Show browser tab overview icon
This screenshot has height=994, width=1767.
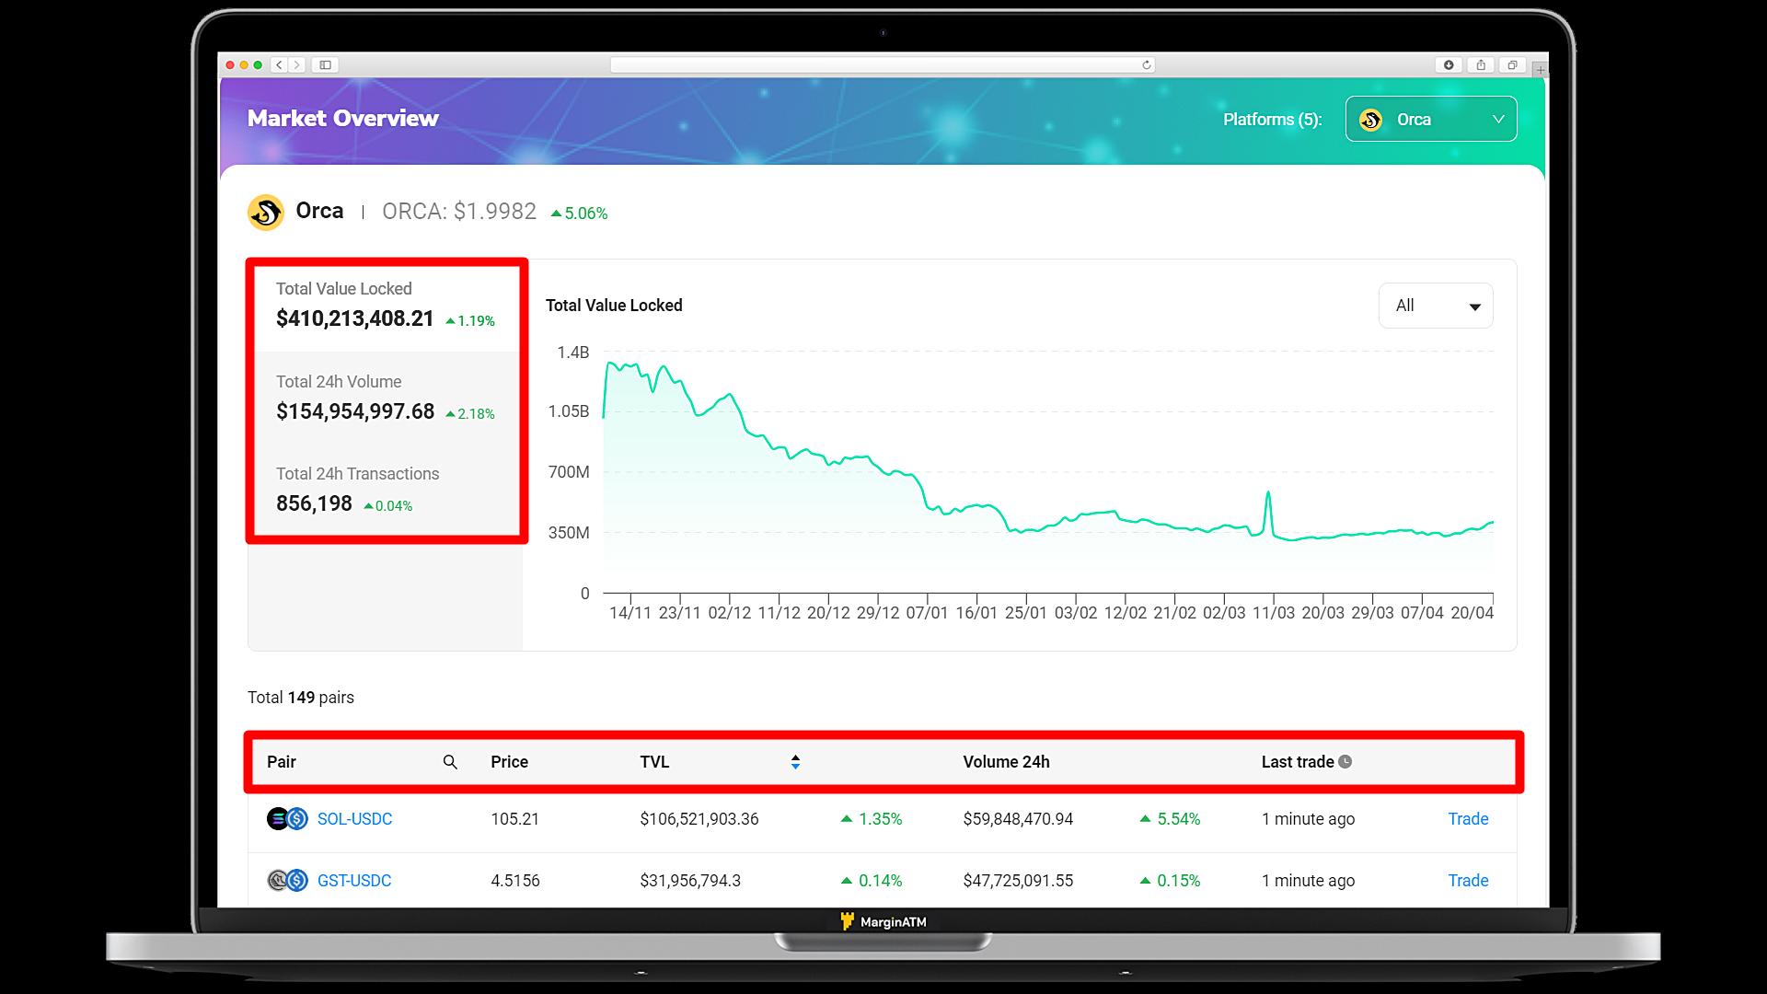point(1512,65)
